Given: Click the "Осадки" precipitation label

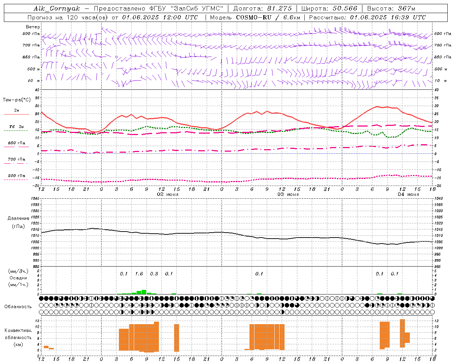Looking at the screenshot, I should 18,278.
